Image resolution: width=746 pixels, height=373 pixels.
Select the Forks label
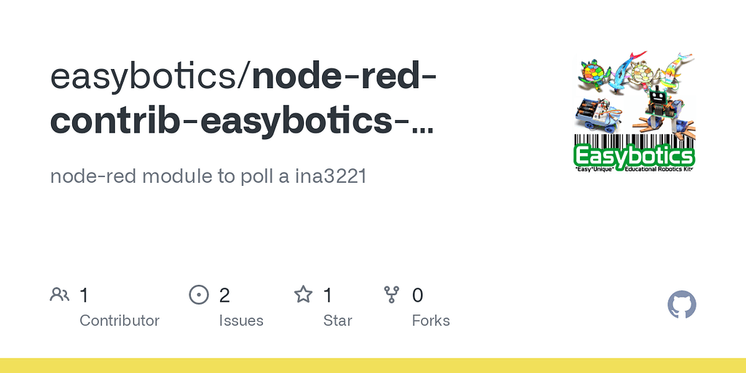click(431, 321)
